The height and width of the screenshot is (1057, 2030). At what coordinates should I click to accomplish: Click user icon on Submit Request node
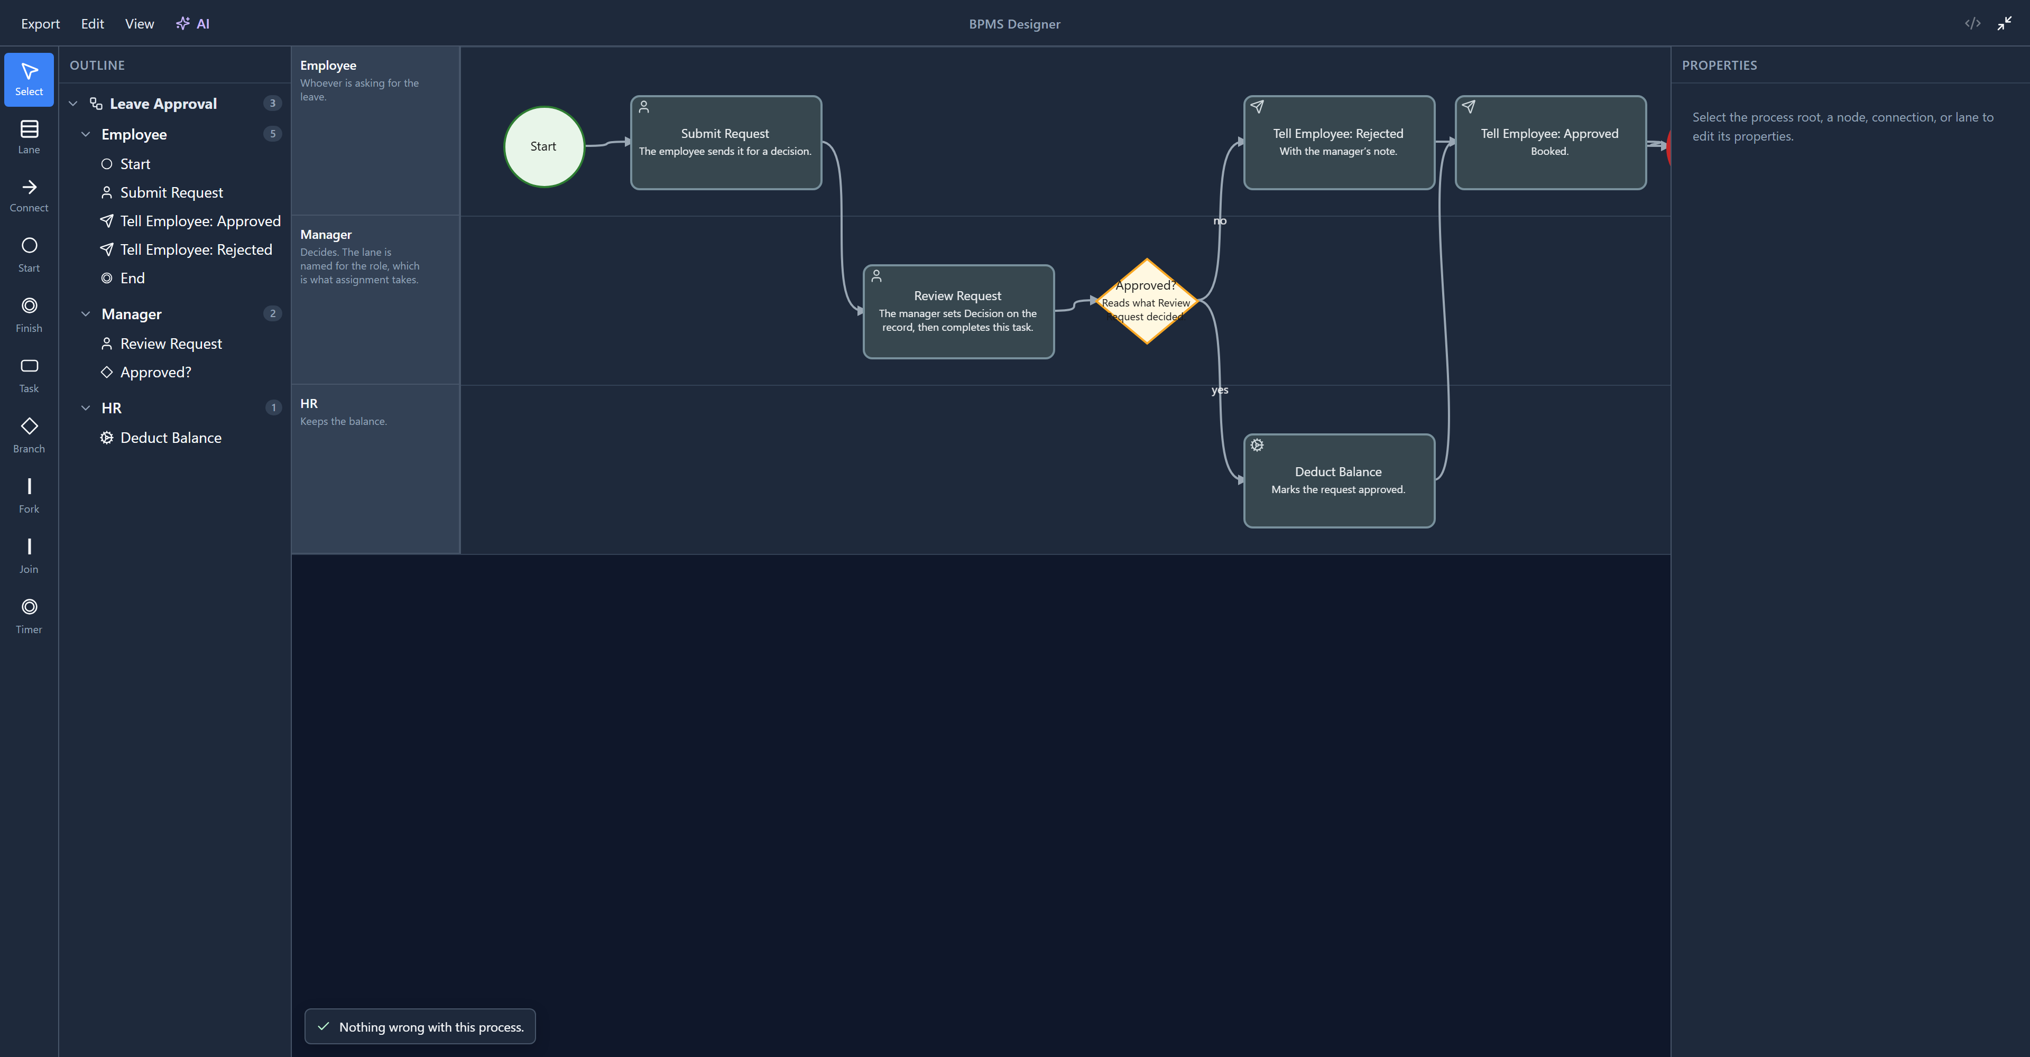pyautogui.click(x=644, y=106)
